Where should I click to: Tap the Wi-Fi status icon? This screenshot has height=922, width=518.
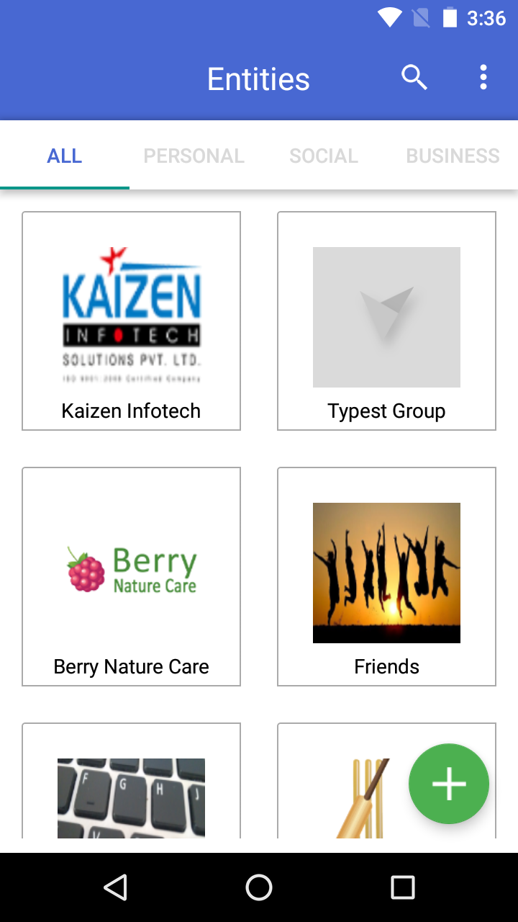390,17
